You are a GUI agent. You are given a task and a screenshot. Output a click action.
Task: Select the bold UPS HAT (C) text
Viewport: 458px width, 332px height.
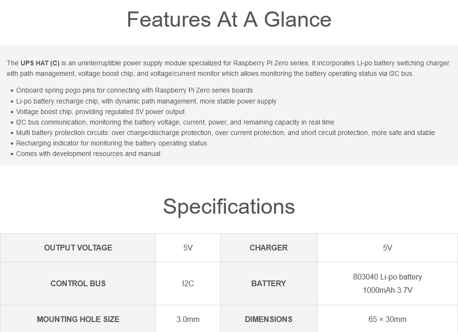tap(40, 63)
